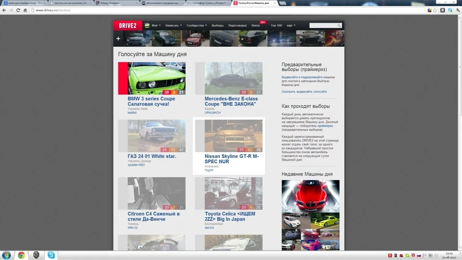
Task: Open 'Toyota Celica <ИЩЕМ 2ZZ> Big In Japan' link
Action: tap(230, 216)
